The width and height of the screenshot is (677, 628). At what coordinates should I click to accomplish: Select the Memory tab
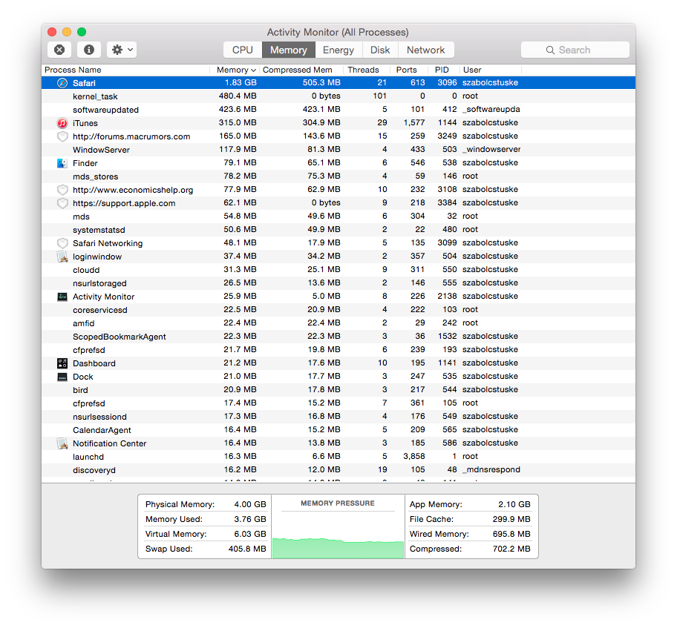tap(289, 50)
